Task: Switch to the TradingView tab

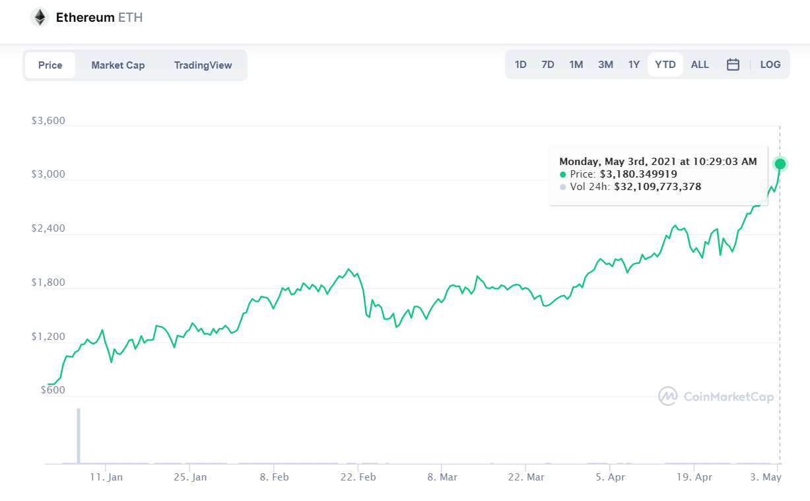Action: tap(203, 65)
